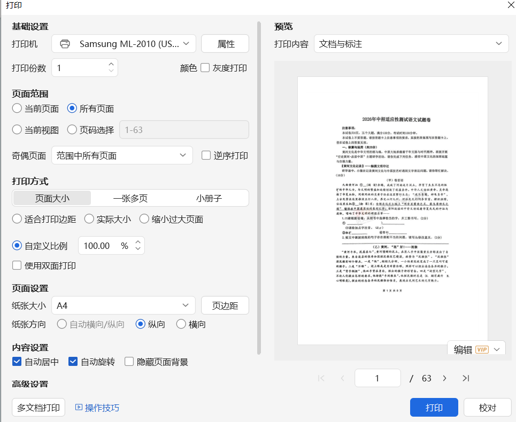
Task: Select 缩小过大页面 option
Action: 144,219
